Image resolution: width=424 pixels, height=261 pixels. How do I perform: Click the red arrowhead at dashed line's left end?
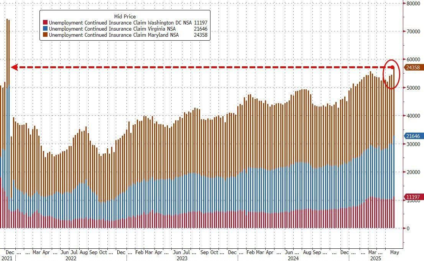(14, 67)
